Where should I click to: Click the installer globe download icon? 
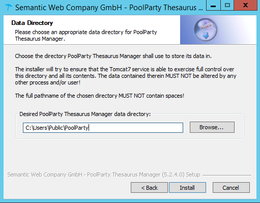pyautogui.click(x=206, y=30)
